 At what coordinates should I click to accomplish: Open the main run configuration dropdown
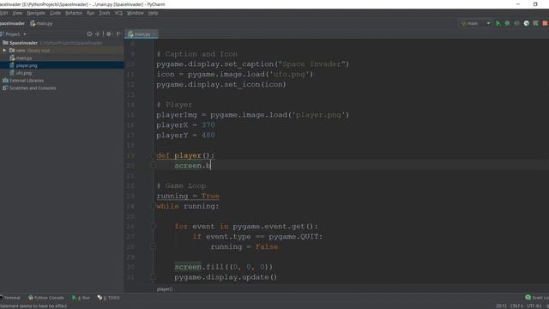click(475, 23)
